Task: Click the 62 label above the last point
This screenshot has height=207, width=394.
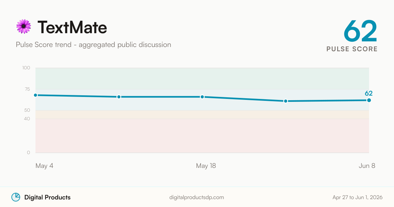Action: 369,93
